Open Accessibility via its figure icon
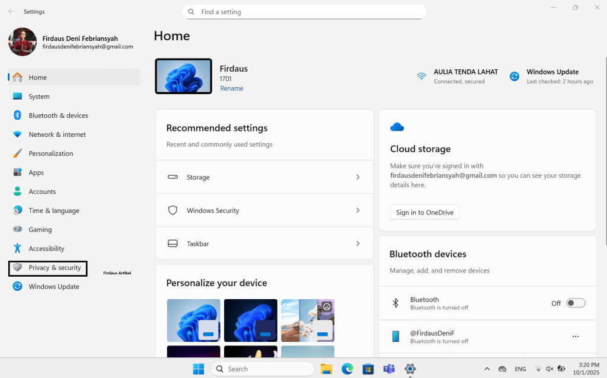The height and width of the screenshot is (378, 607). click(18, 248)
